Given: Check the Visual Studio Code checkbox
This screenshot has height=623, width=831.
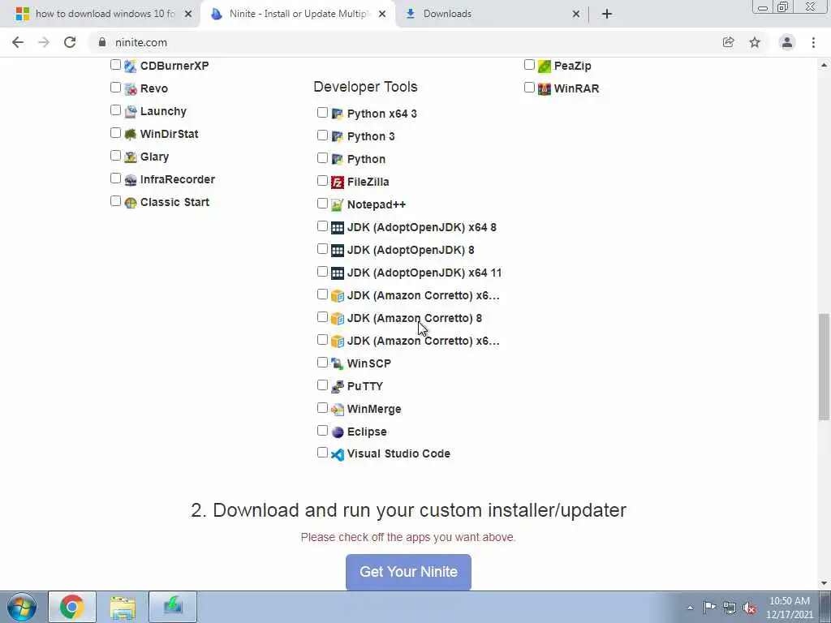Looking at the screenshot, I should 322,453.
